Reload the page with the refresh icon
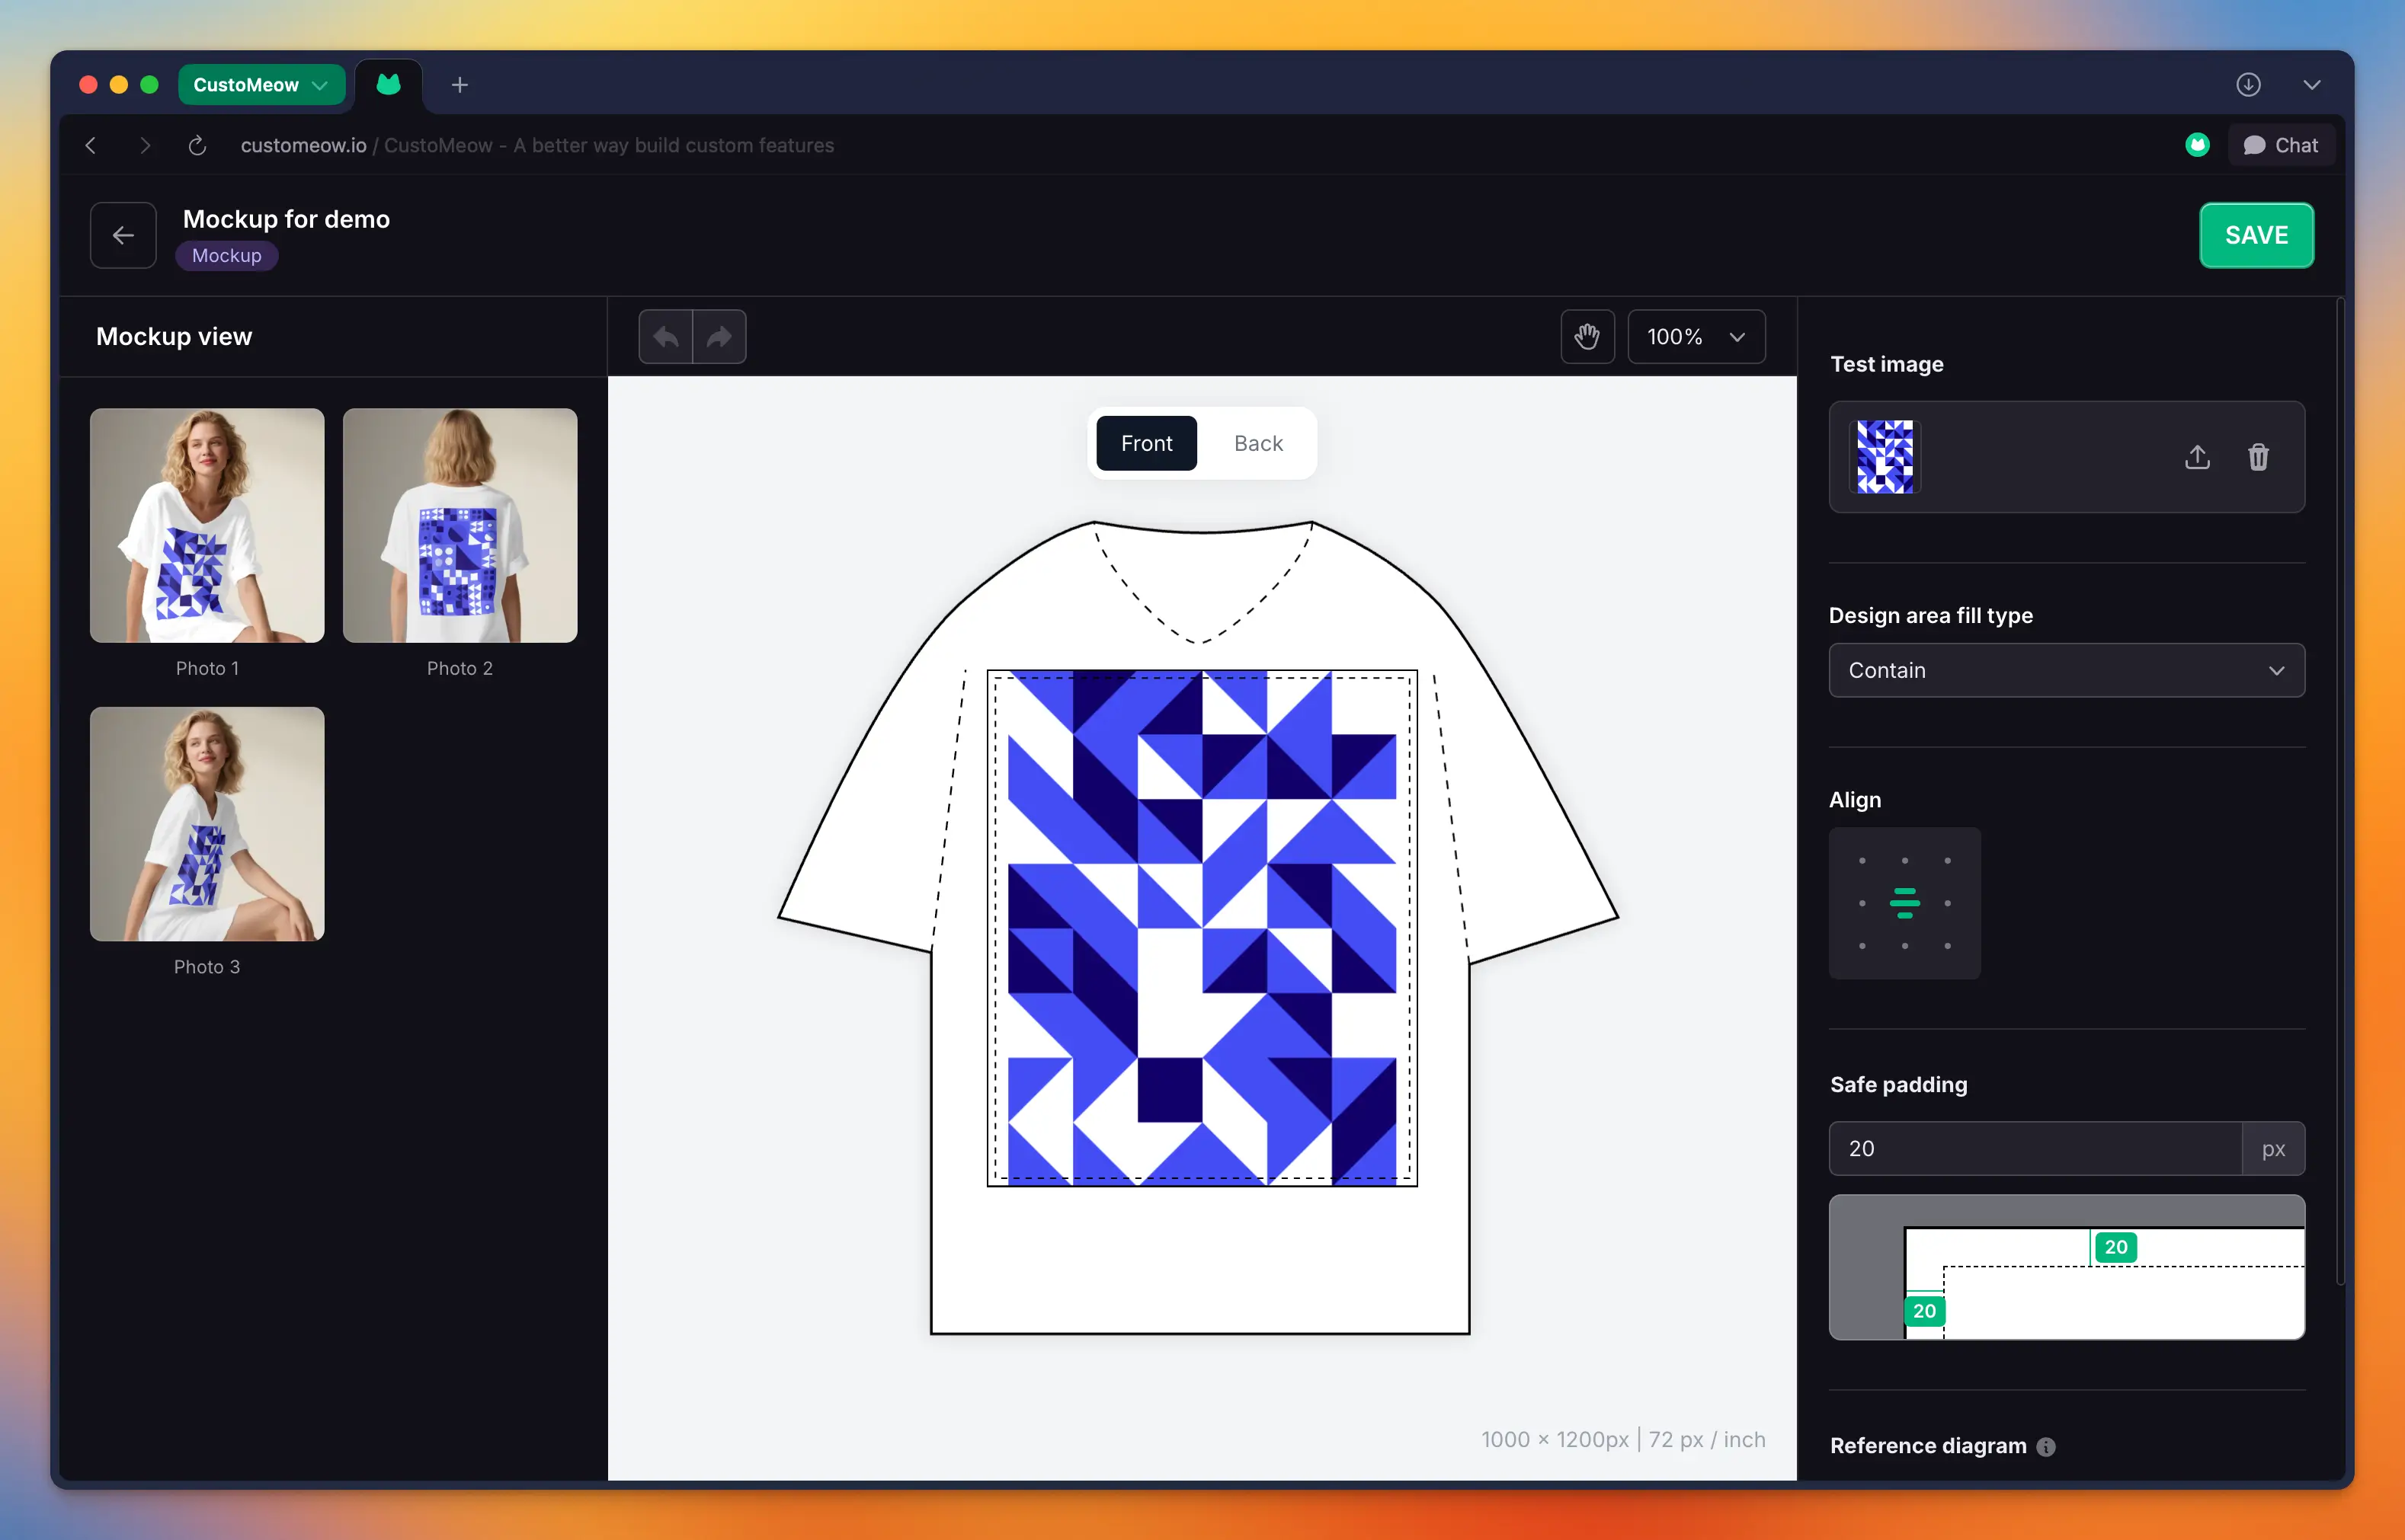This screenshot has height=1540, width=2405. pos(197,145)
